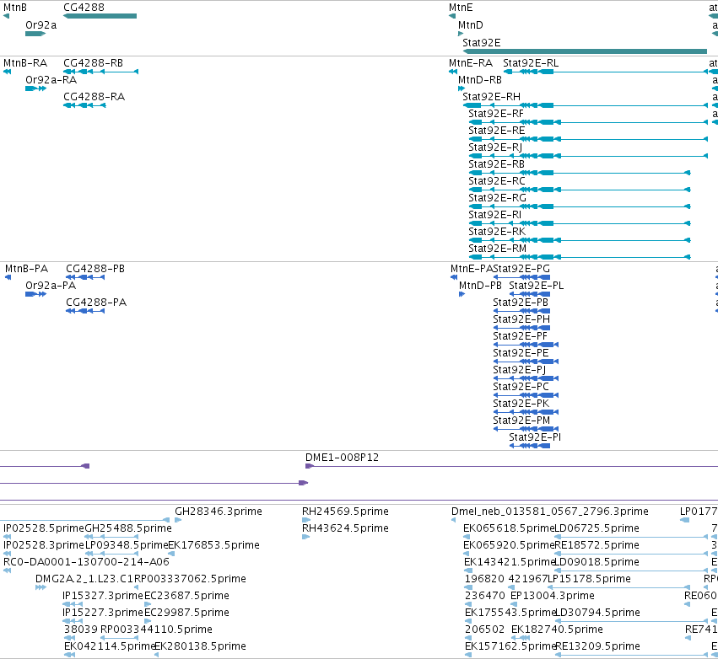
Task: Select EST RE18572.5prime
Action: coord(597,545)
